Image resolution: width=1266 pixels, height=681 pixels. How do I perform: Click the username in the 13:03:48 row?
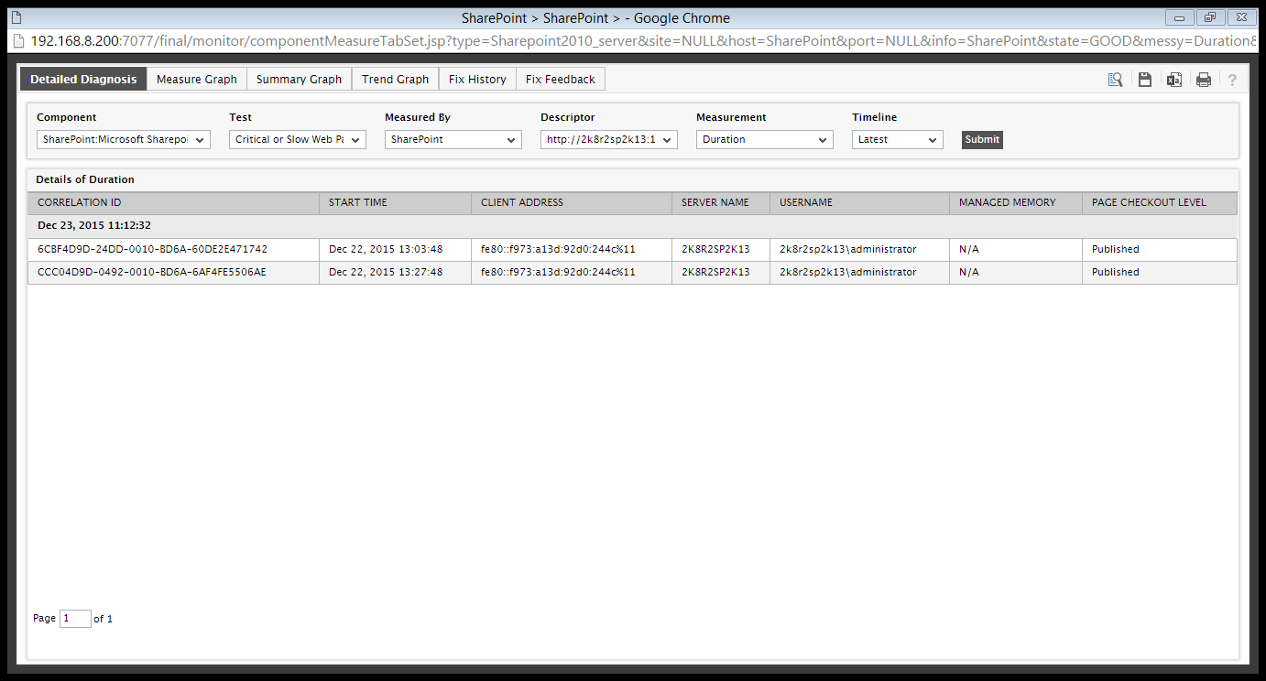pos(847,249)
